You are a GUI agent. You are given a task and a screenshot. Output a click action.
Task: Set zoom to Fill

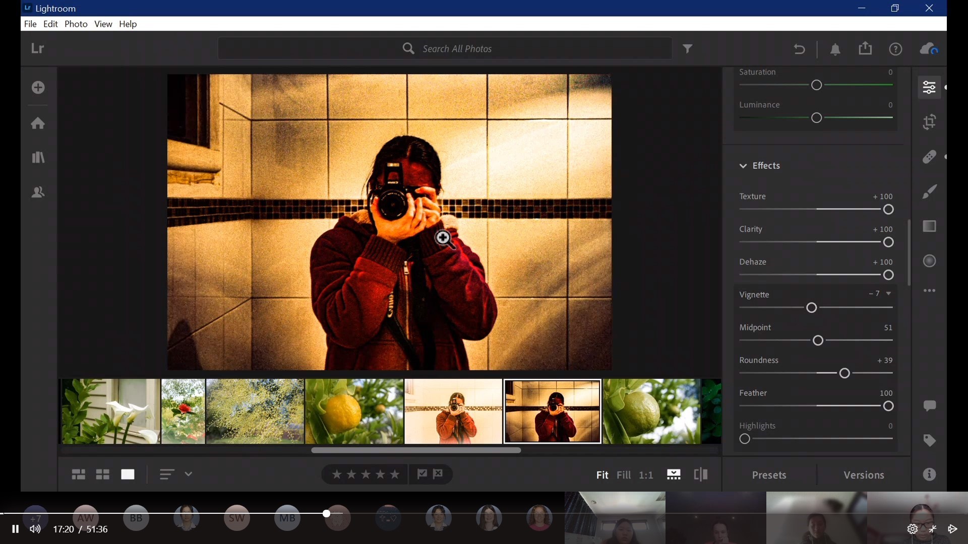tap(624, 475)
